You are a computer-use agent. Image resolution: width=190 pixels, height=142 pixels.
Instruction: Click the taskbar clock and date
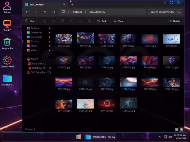180,137
